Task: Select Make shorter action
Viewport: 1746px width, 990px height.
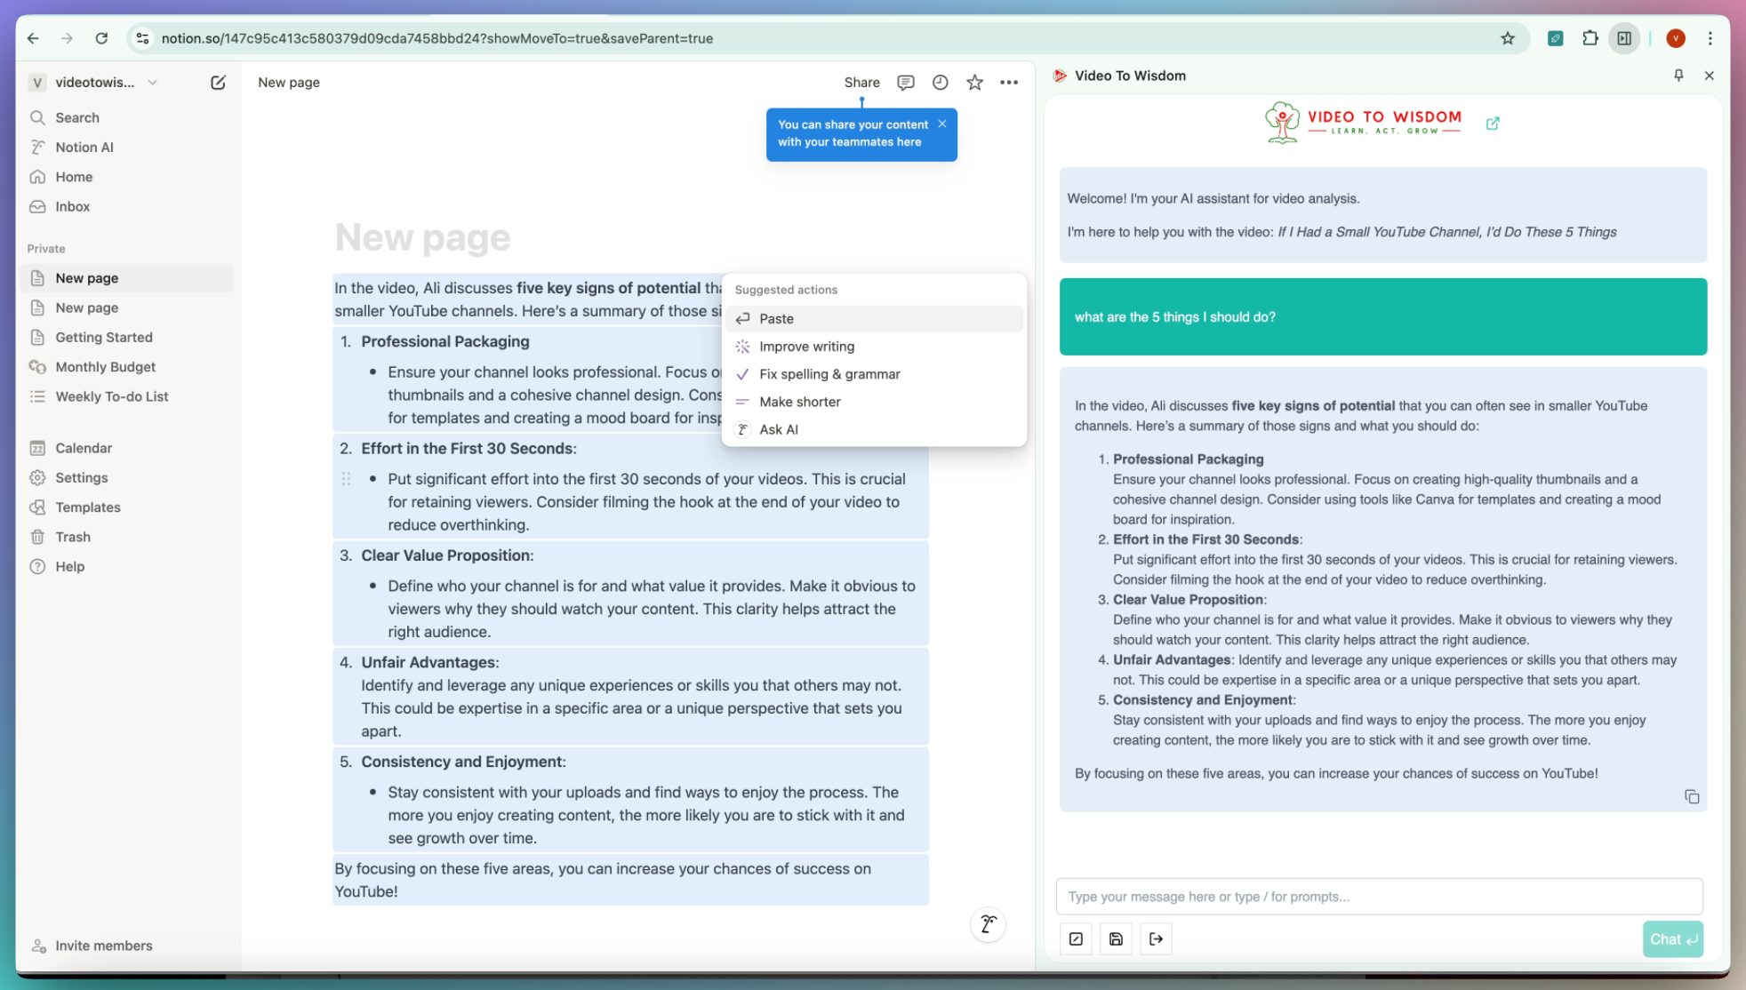Action: pos(874,402)
